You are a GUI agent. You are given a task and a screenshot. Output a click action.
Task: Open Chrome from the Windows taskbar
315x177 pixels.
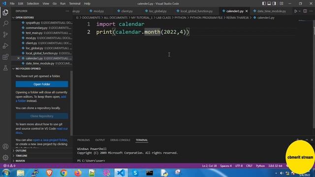click(63, 173)
